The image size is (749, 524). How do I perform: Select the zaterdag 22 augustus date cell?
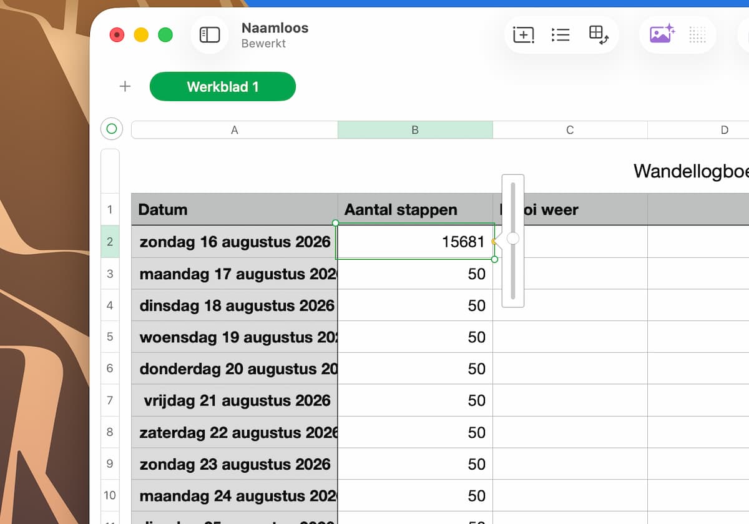(235, 432)
